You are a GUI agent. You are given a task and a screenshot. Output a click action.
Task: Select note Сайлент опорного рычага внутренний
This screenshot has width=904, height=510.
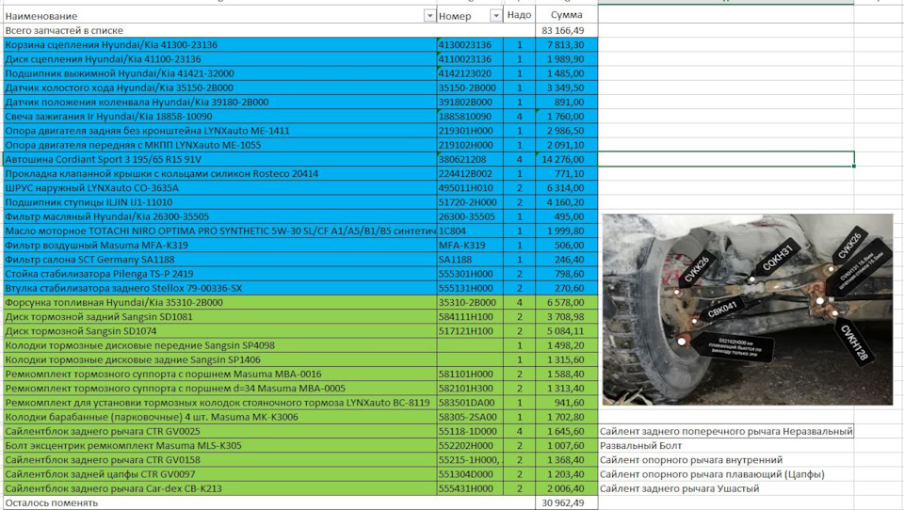[726, 460]
